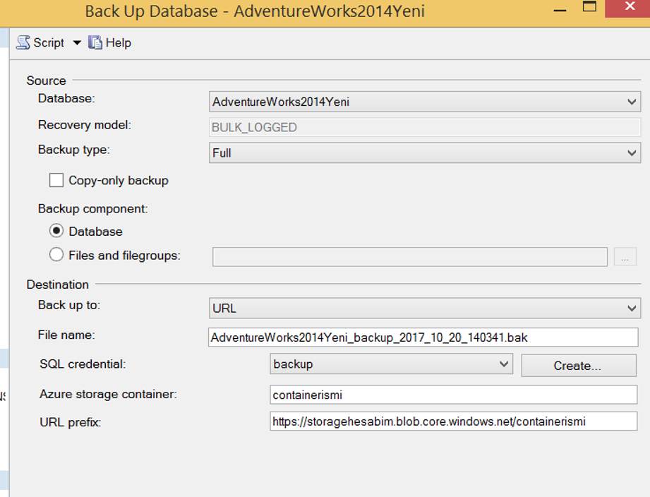Click the Help book icon
The width and height of the screenshot is (650, 497).
pos(95,42)
